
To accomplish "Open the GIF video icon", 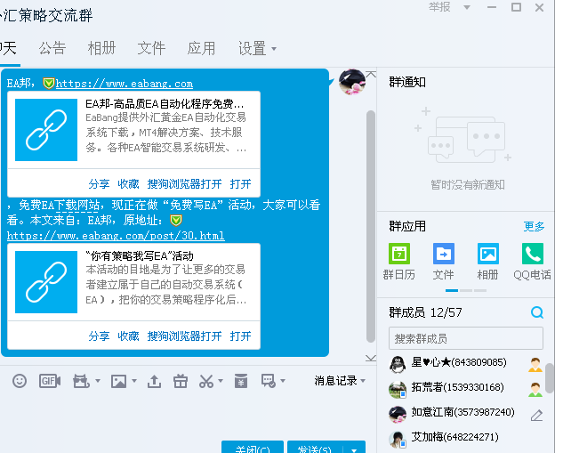I will click(x=50, y=381).
